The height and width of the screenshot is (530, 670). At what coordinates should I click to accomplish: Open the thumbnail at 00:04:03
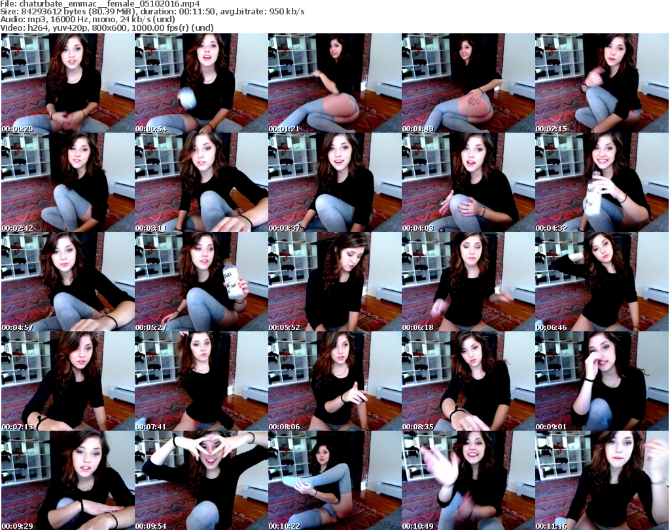point(468,183)
